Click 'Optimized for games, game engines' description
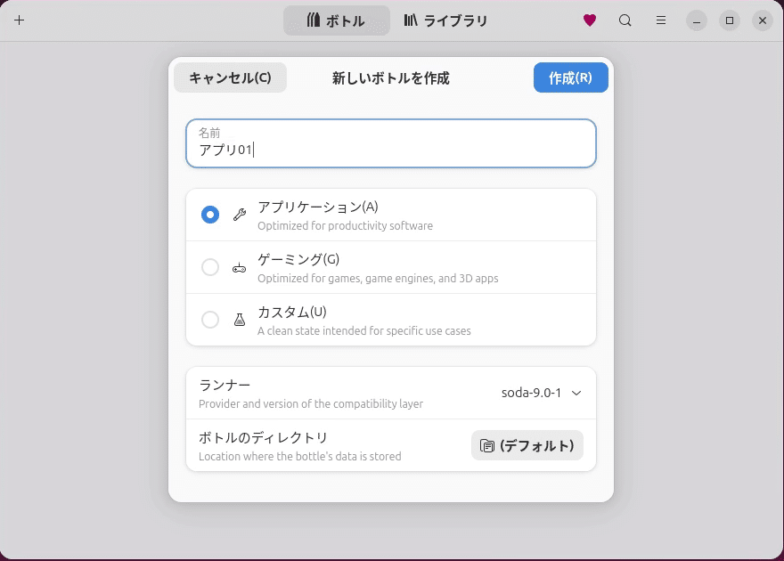784x561 pixels. point(378,278)
